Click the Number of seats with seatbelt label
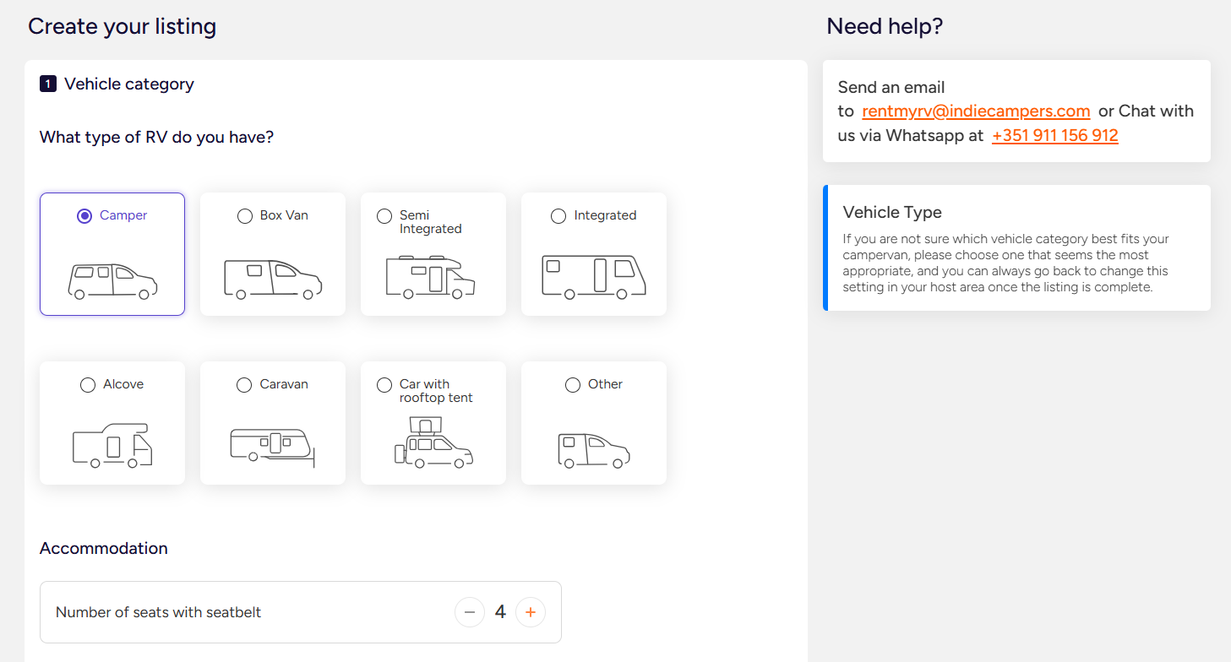 point(158,612)
